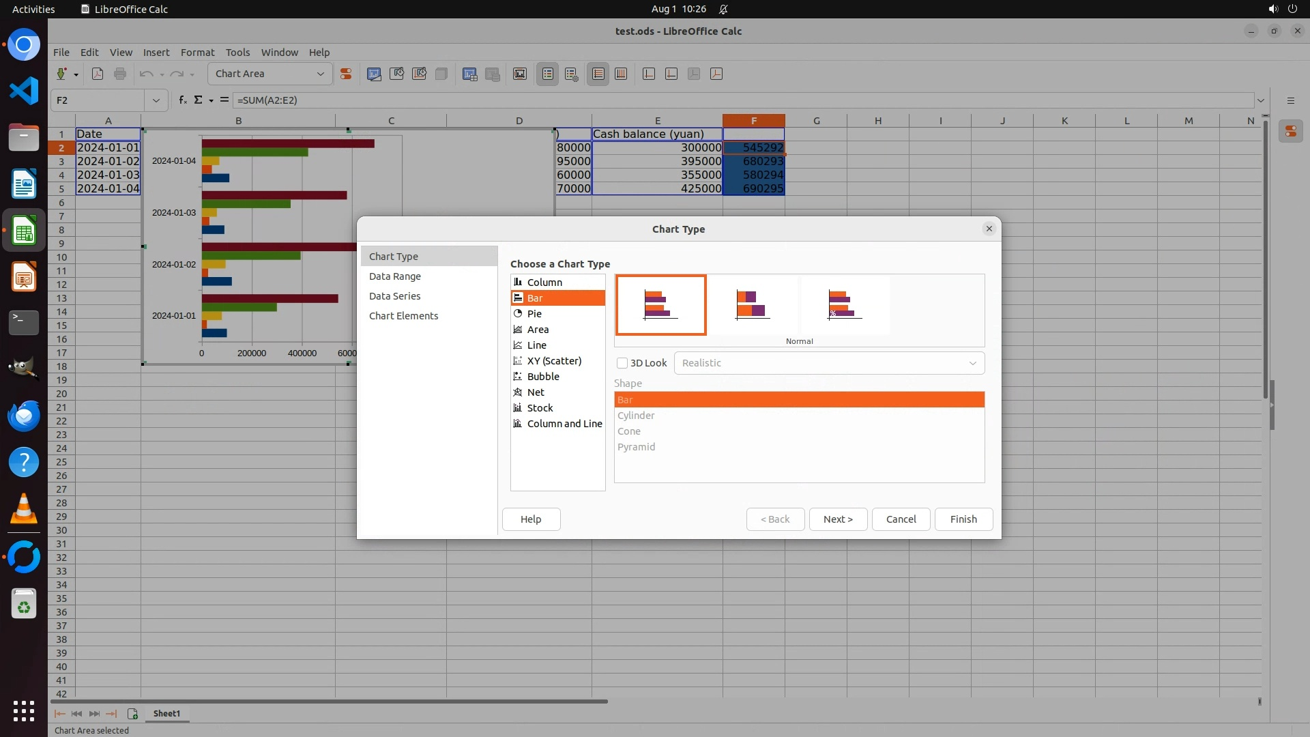Click the Export as PDF toolbar icon
The image size is (1310, 737).
tap(98, 74)
